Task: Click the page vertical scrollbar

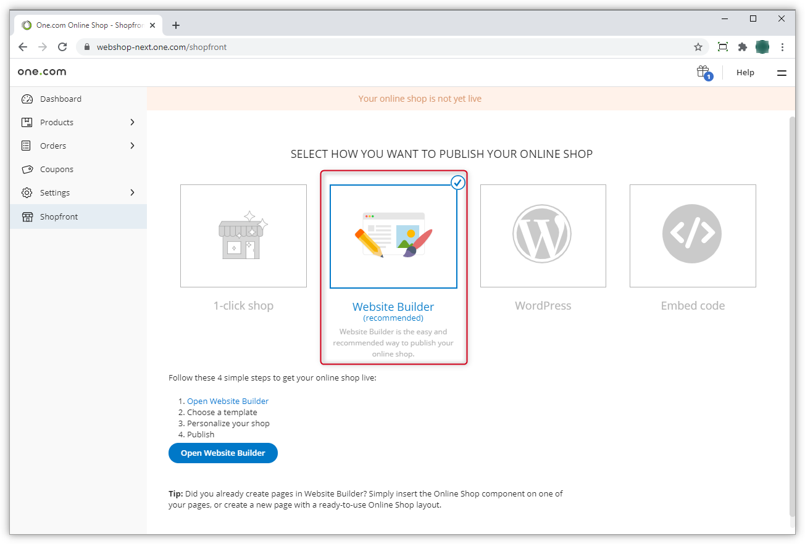Action: coord(792,316)
